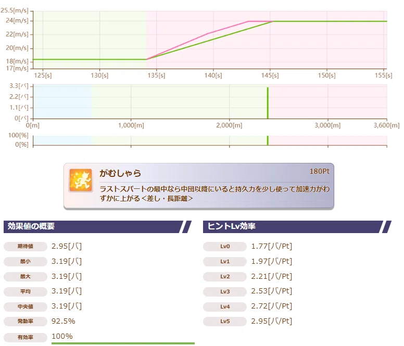
Task: Click the 3.3[バ] axis label
Action: click(x=19, y=86)
